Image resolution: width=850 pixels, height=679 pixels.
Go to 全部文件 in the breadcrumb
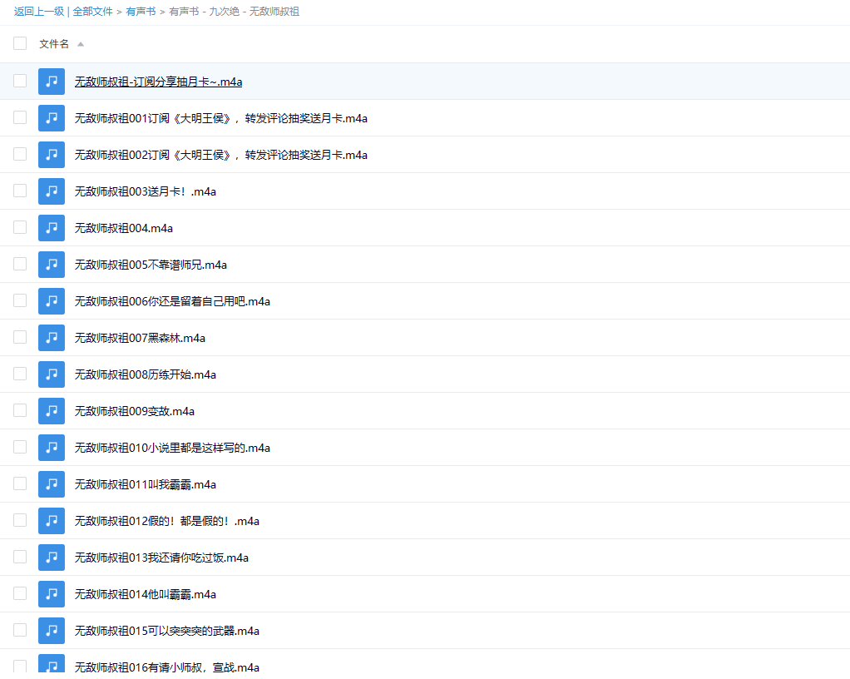92,12
